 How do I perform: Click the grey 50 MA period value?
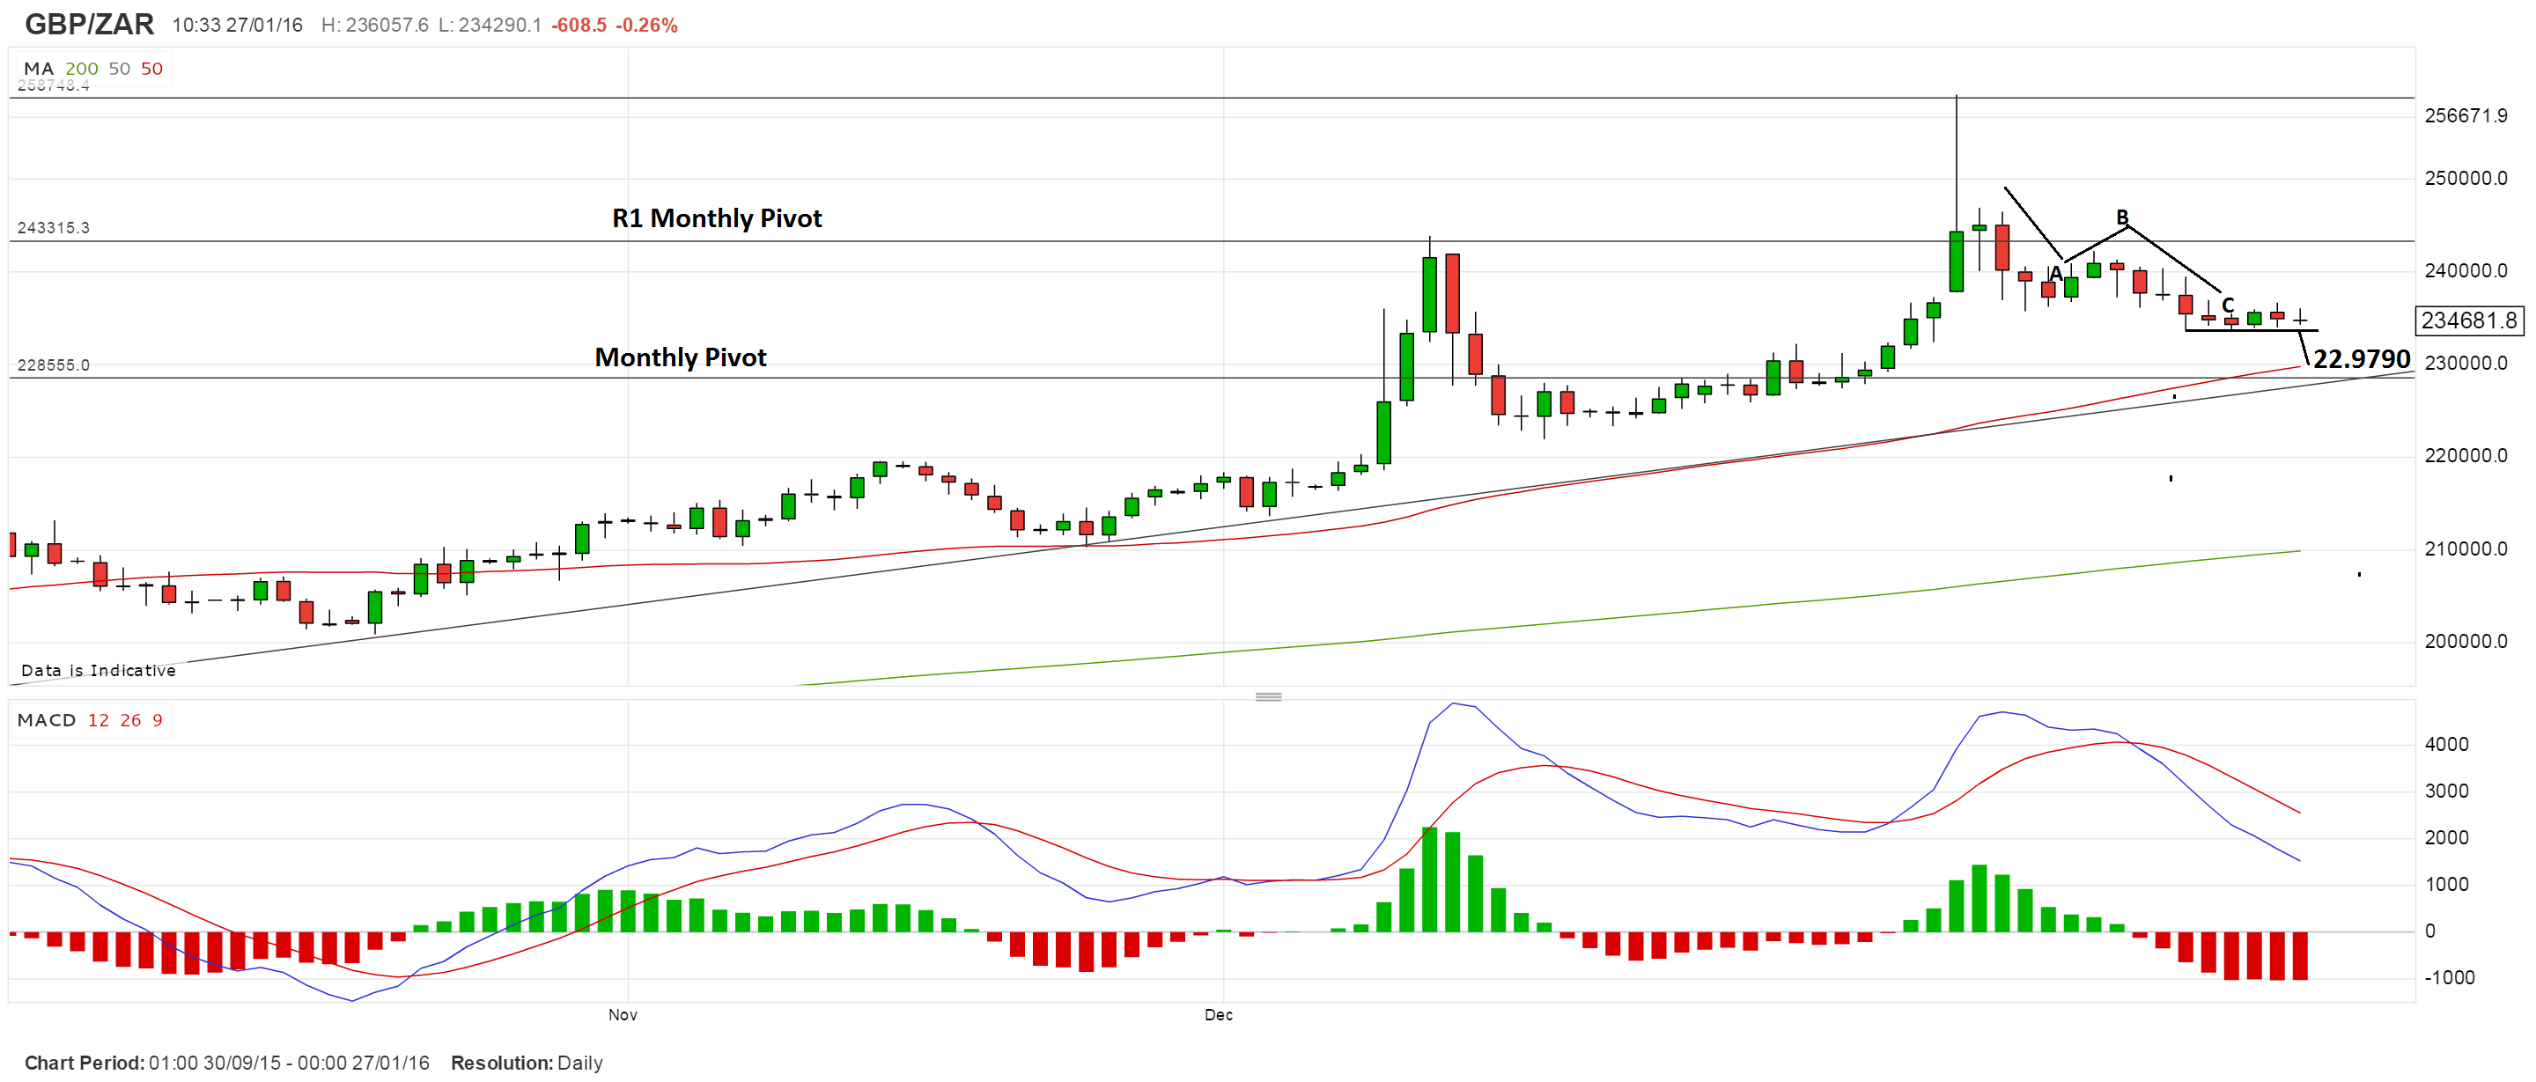(119, 69)
